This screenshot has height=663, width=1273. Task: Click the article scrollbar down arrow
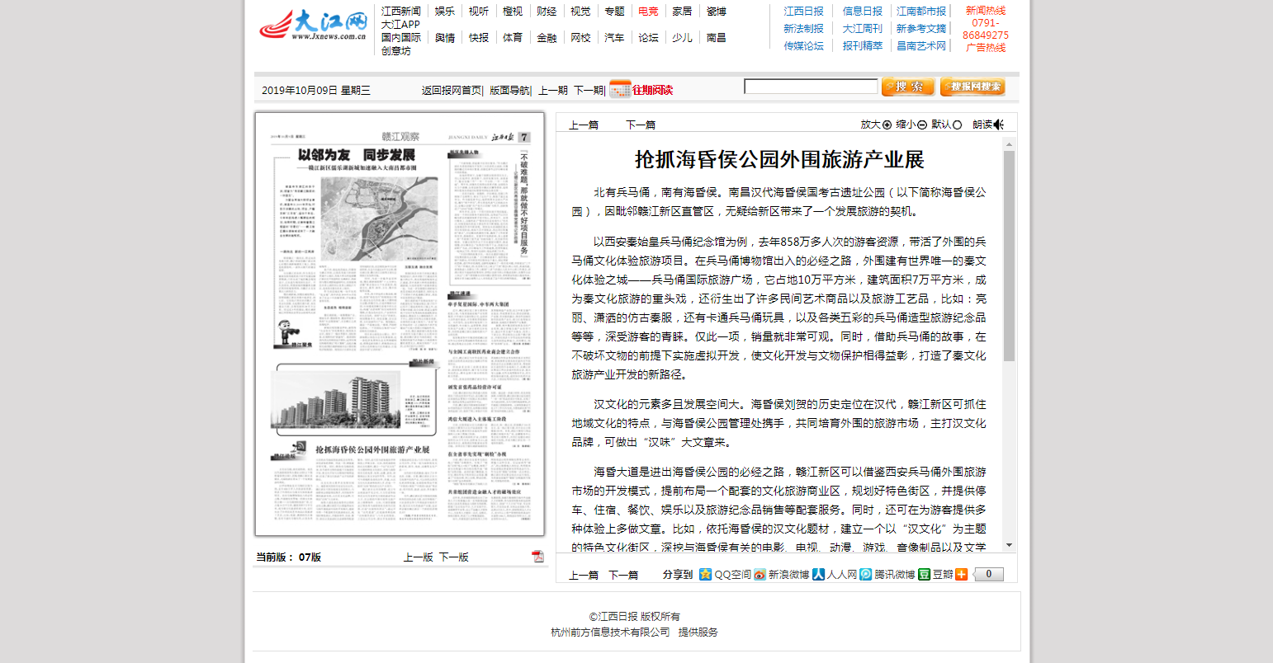pos(1009,546)
